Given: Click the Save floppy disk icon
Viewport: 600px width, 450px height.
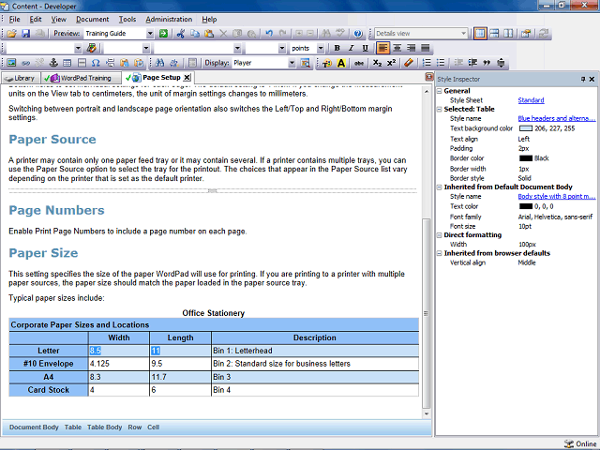Looking at the screenshot, I should (25, 34).
